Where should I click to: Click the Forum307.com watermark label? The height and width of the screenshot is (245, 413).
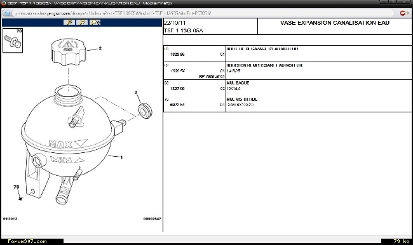tap(27, 241)
